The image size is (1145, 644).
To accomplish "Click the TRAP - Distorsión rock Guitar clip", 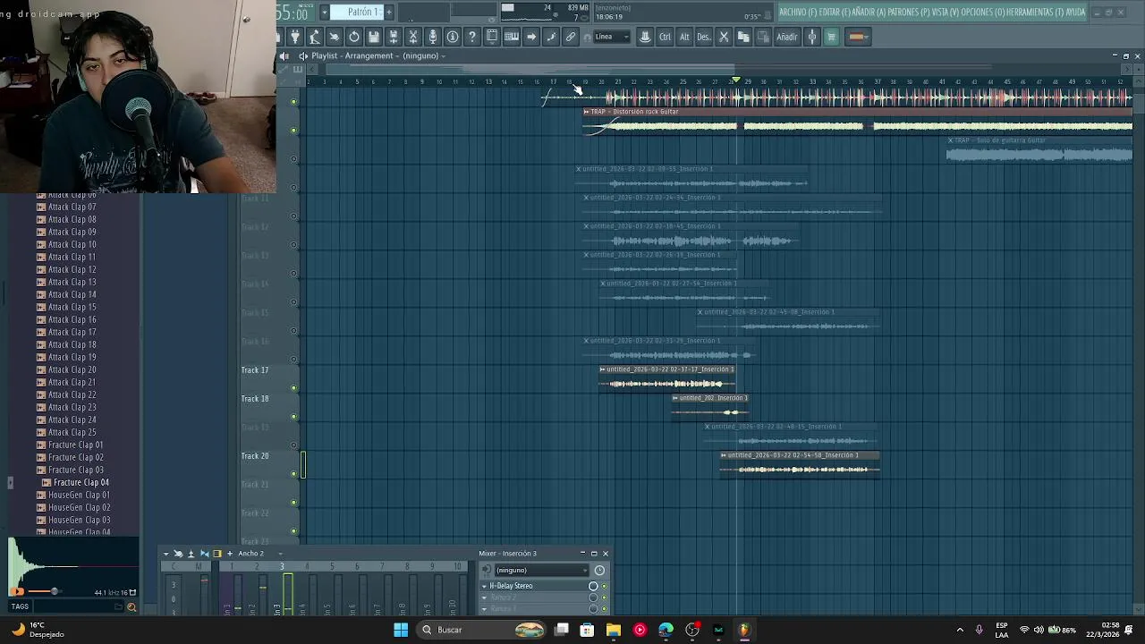I will [857, 120].
